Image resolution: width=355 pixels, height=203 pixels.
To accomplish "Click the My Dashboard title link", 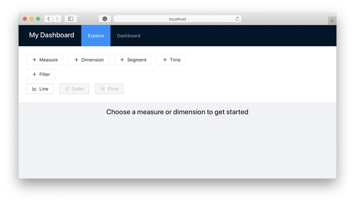I will (x=51, y=35).
